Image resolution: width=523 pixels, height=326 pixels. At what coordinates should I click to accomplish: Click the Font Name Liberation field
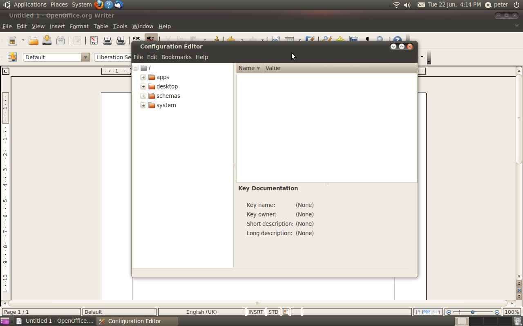click(113, 57)
